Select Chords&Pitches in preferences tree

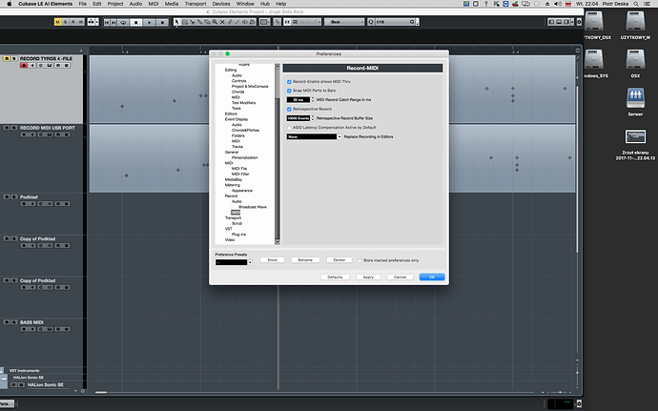pyautogui.click(x=245, y=131)
